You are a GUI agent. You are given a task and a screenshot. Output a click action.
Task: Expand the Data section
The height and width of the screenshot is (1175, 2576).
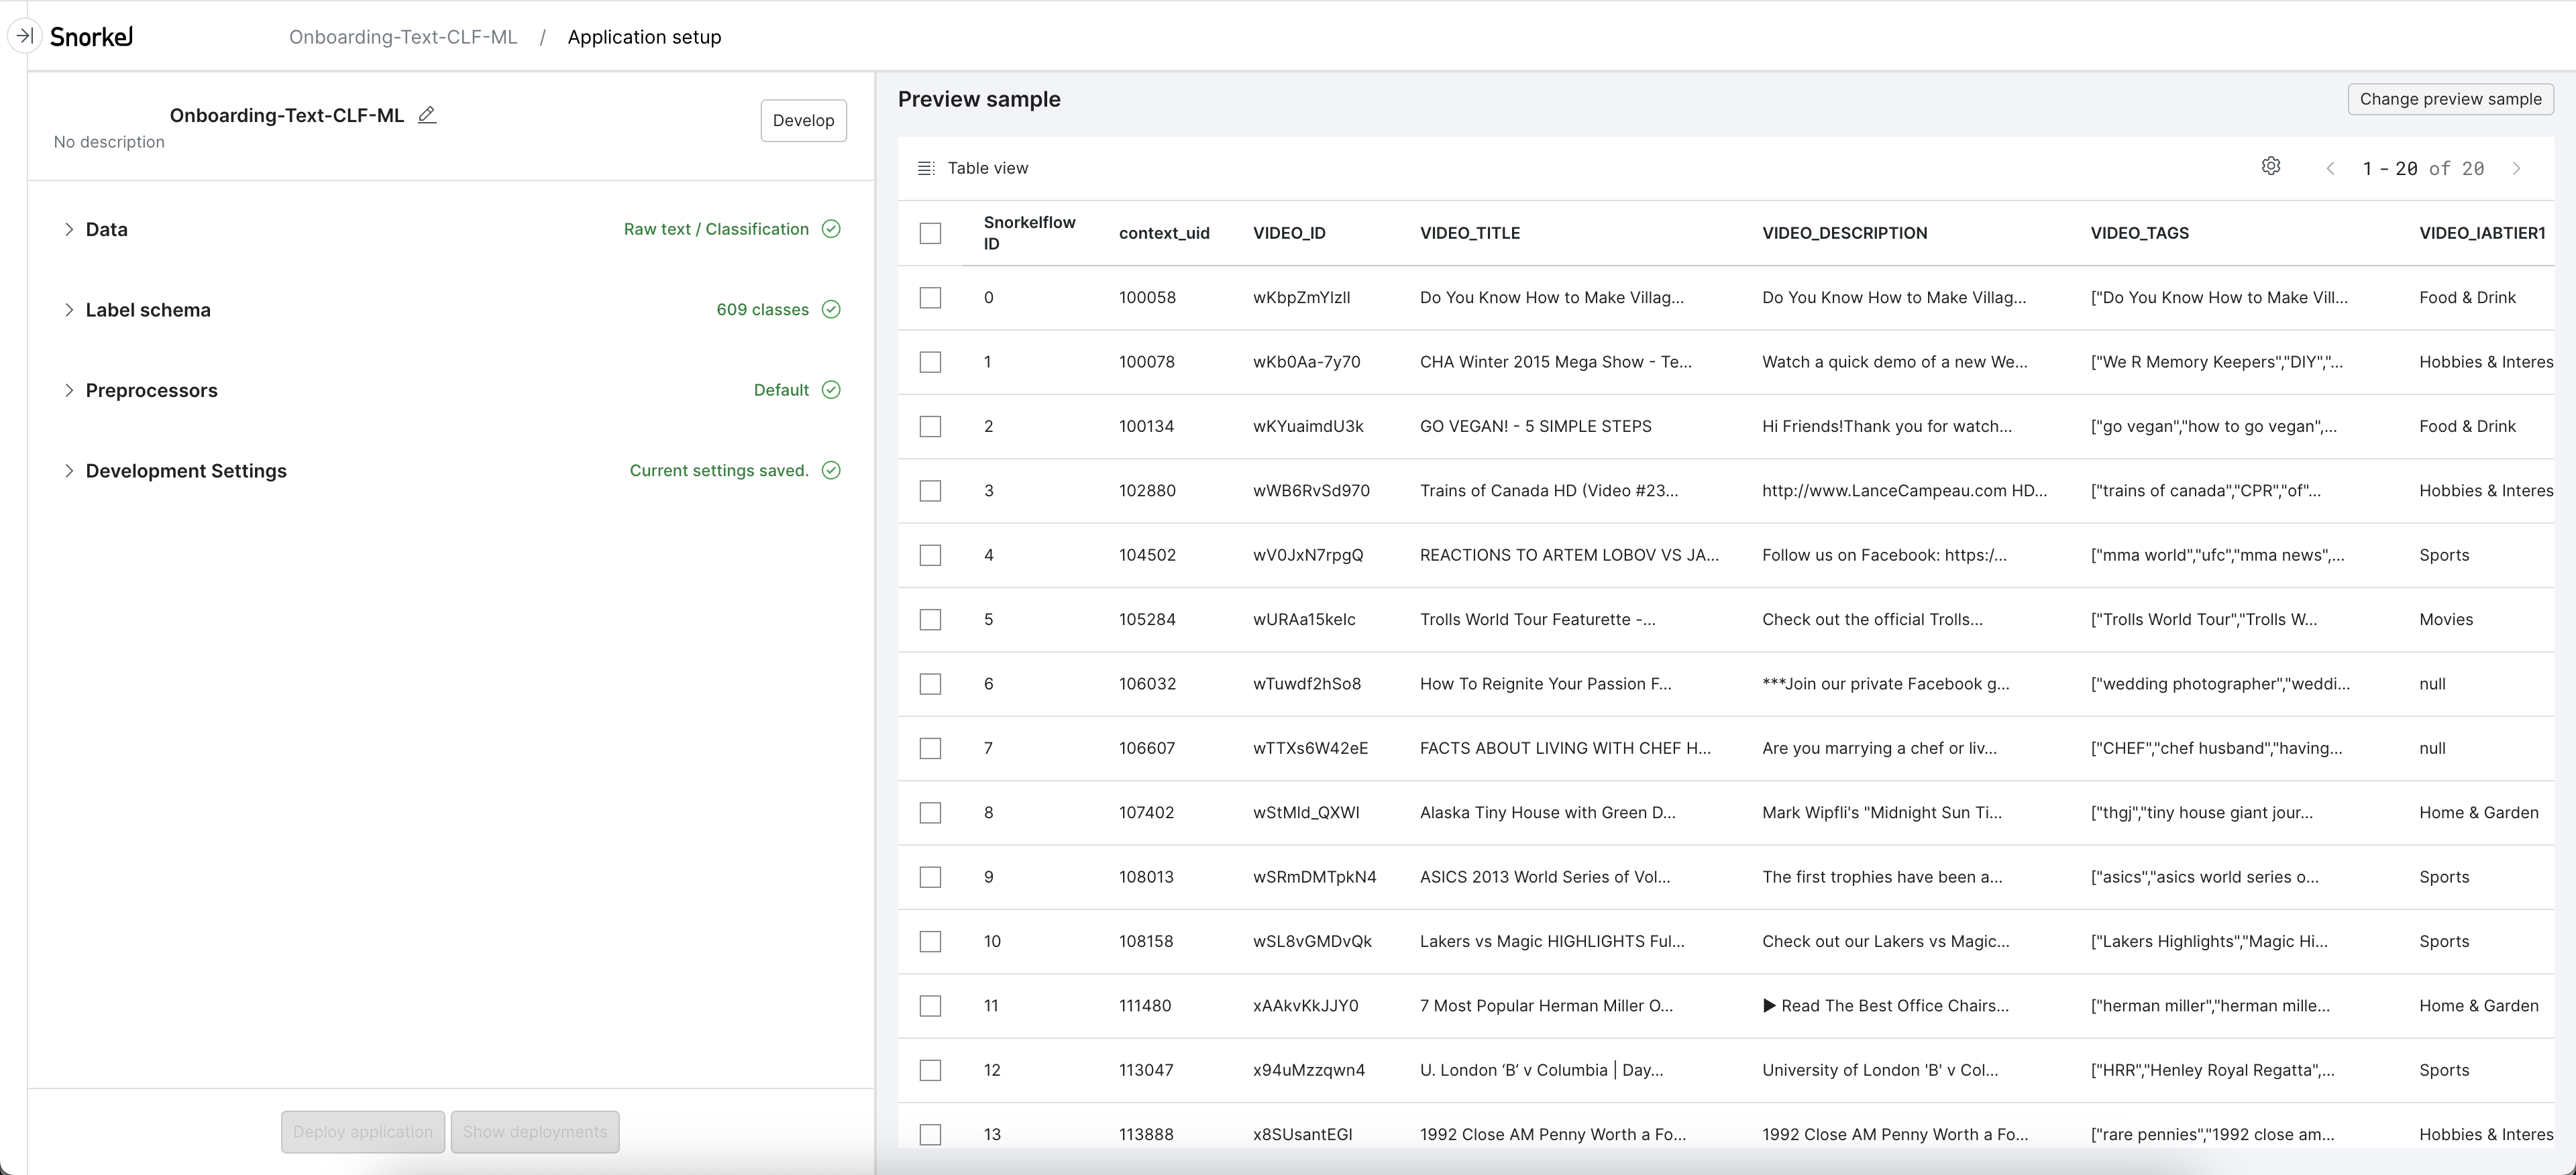(x=69, y=229)
